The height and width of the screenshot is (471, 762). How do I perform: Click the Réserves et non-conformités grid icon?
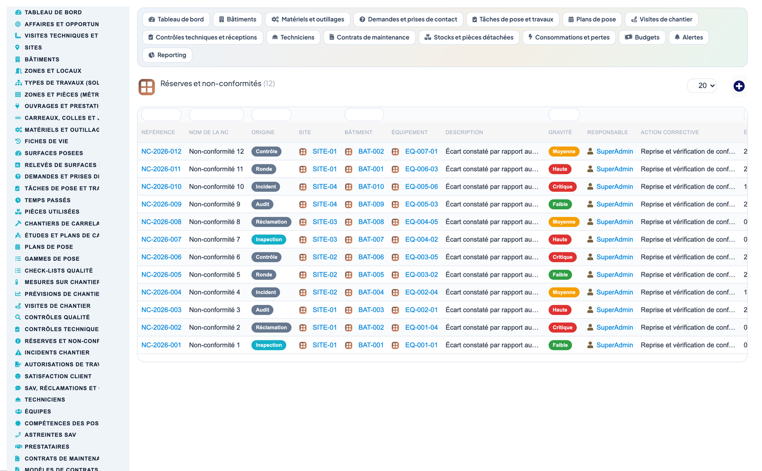click(x=147, y=87)
